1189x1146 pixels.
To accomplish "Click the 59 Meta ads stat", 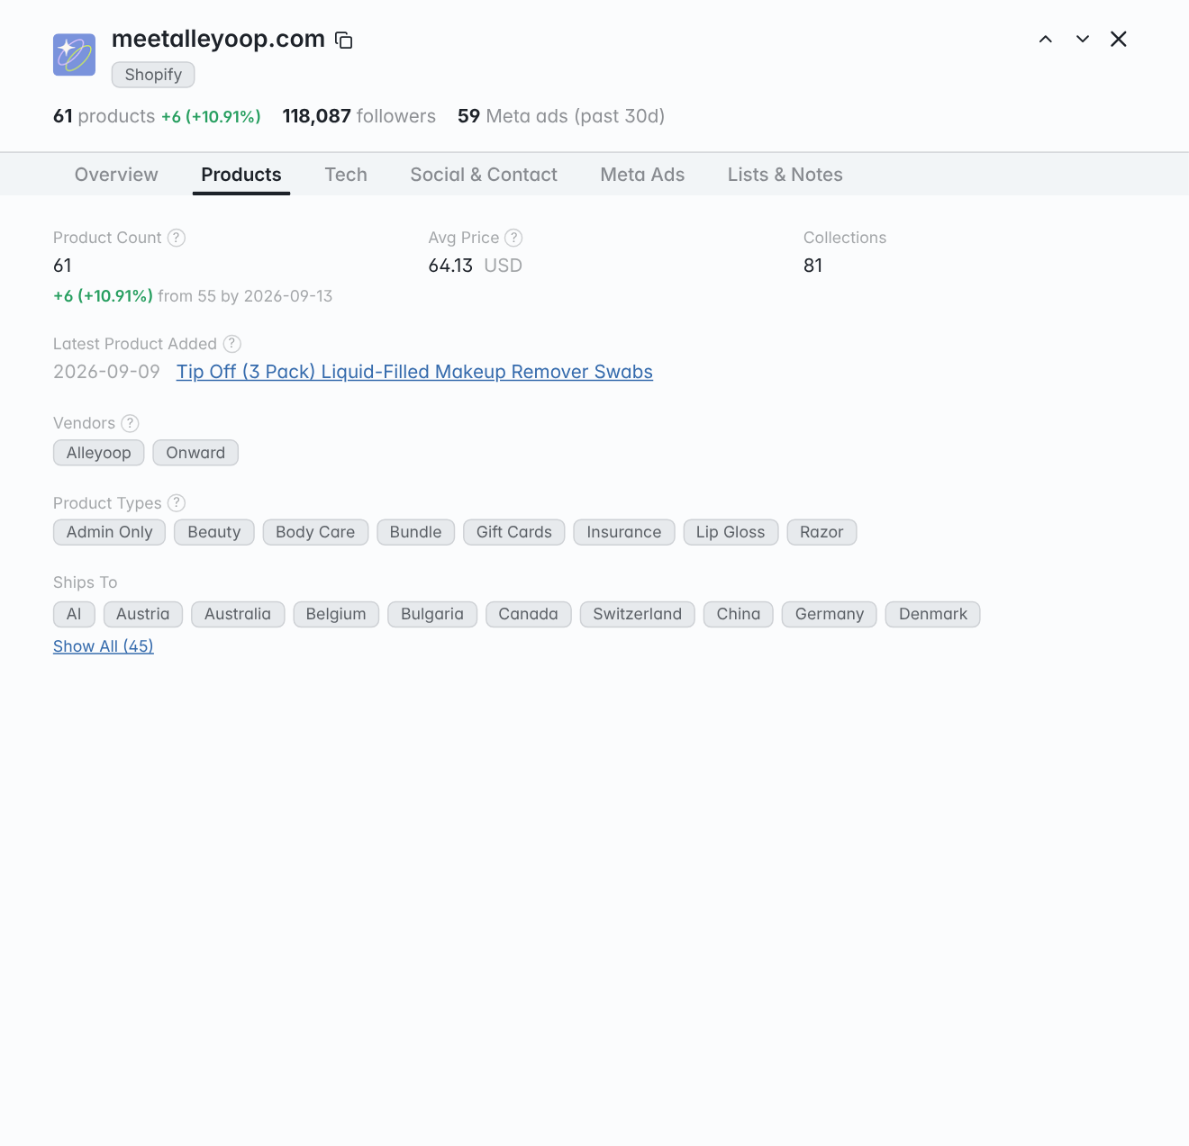I will point(561,116).
